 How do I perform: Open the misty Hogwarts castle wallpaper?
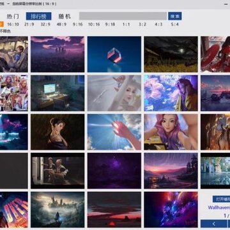click(x=57, y=210)
